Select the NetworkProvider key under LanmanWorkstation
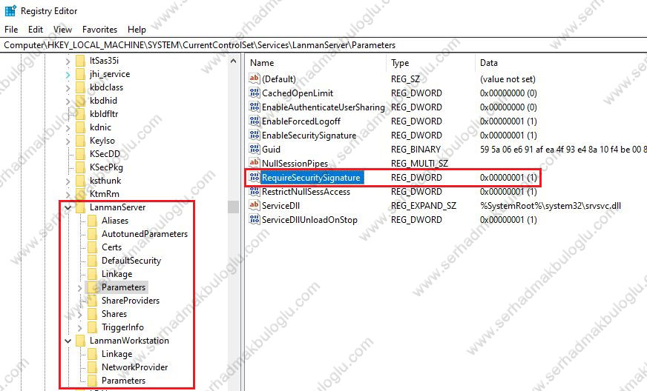Image resolution: width=647 pixels, height=391 pixels. coord(134,367)
